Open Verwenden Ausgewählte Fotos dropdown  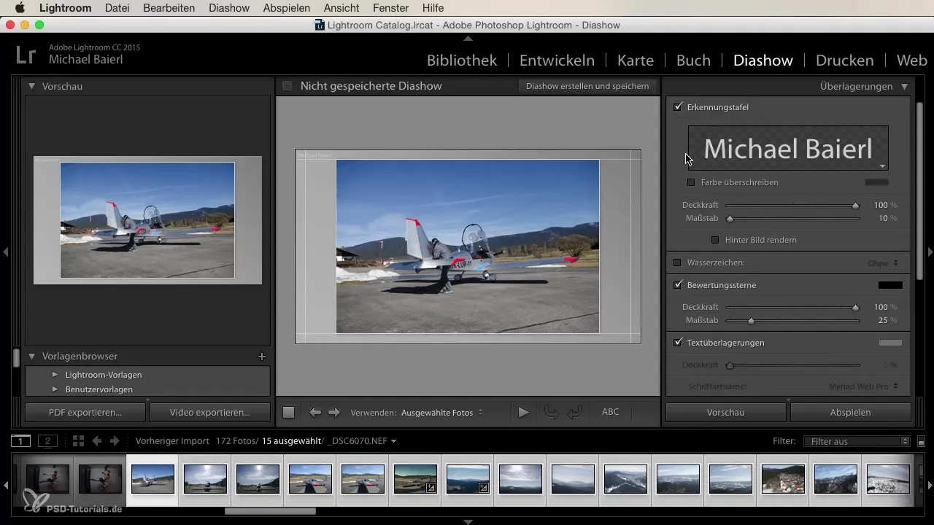(x=441, y=413)
